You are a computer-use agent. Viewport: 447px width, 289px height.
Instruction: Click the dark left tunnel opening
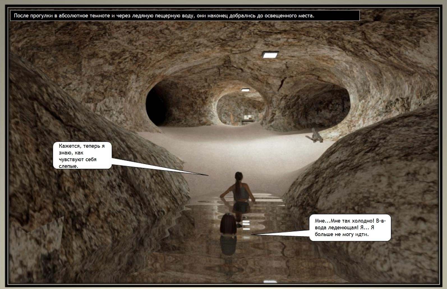[x=157, y=104]
